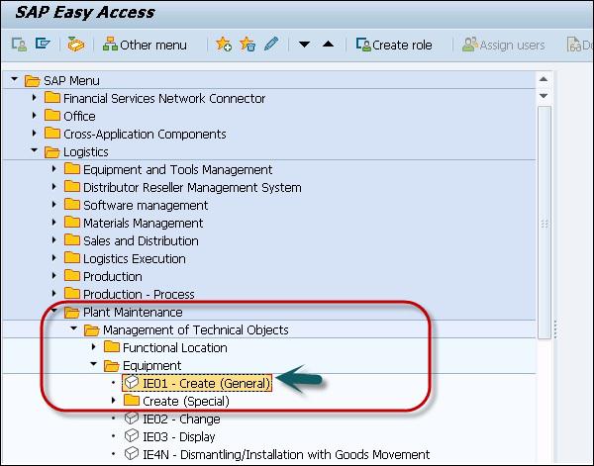Click the Assign users button
594x466 pixels.
click(x=504, y=46)
